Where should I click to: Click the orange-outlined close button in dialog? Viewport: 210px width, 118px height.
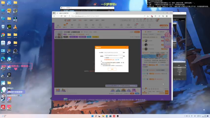tap(112, 69)
